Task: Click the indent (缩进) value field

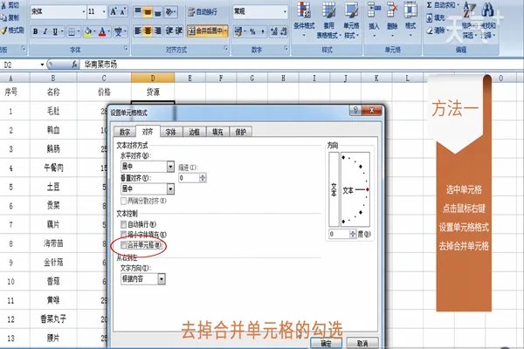Action: 190,178
